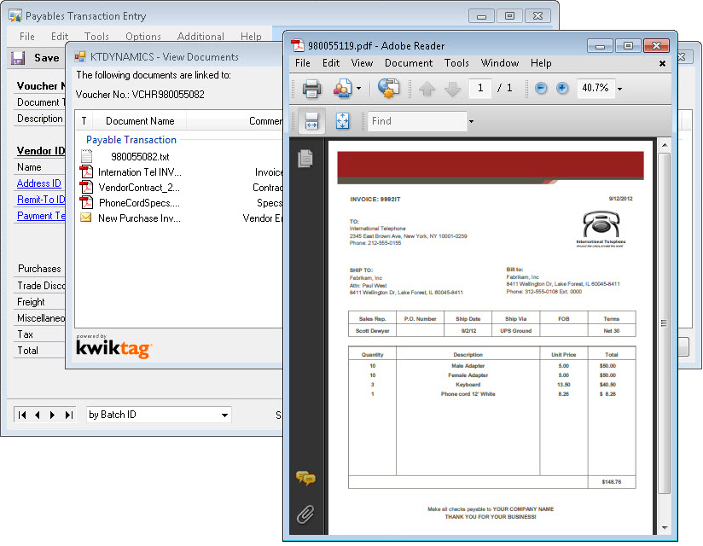Fit one full page with the arrows icon
Screen dimensions: 703x546
[342, 121]
